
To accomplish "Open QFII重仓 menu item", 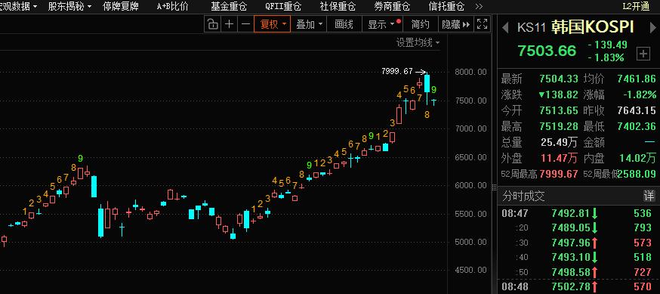I will (283, 6).
